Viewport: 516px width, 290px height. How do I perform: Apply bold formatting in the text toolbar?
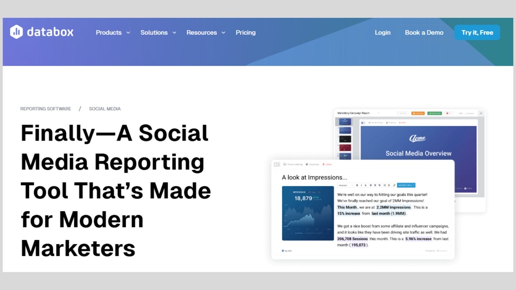357,185
